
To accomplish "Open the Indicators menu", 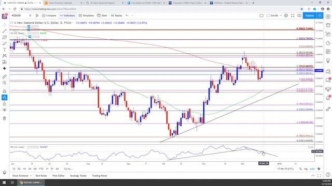I will [x=67, y=16].
